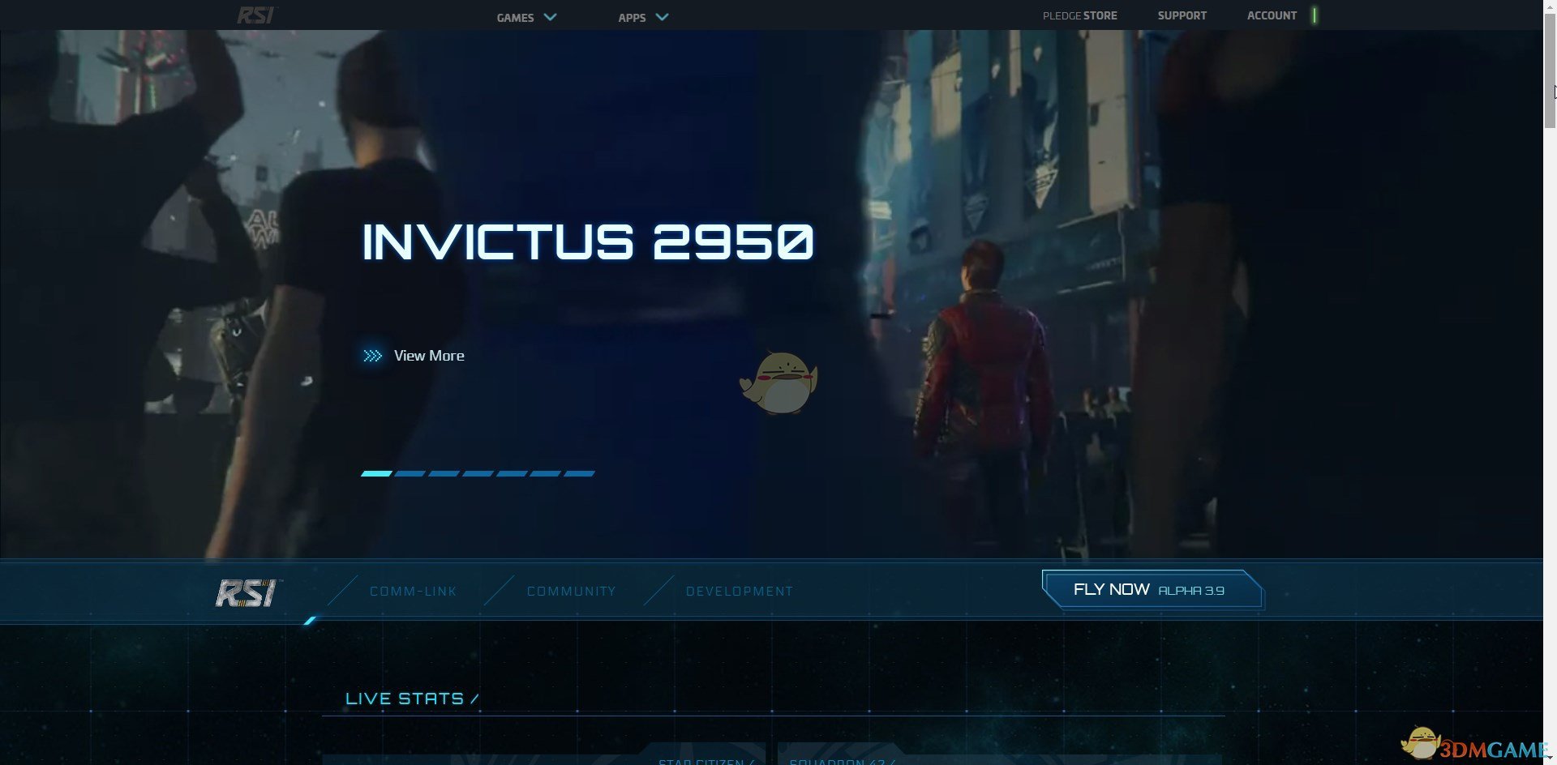Expand the APPS dropdown chevron
This screenshot has width=1557, height=765.
662,17
